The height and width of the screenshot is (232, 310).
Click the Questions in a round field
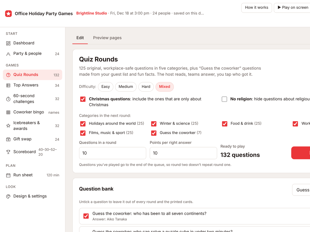(x=113, y=153)
